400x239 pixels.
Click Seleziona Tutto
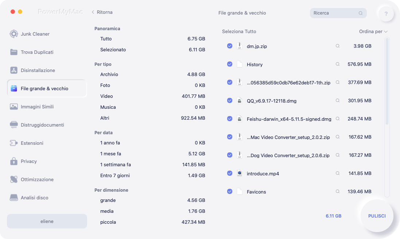coord(239,32)
